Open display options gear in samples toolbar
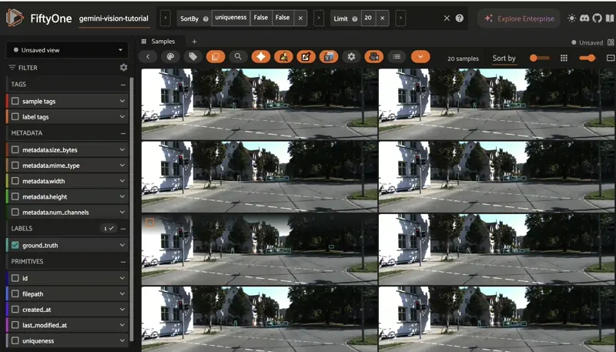The image size is (616, 352). pos(351,57)
